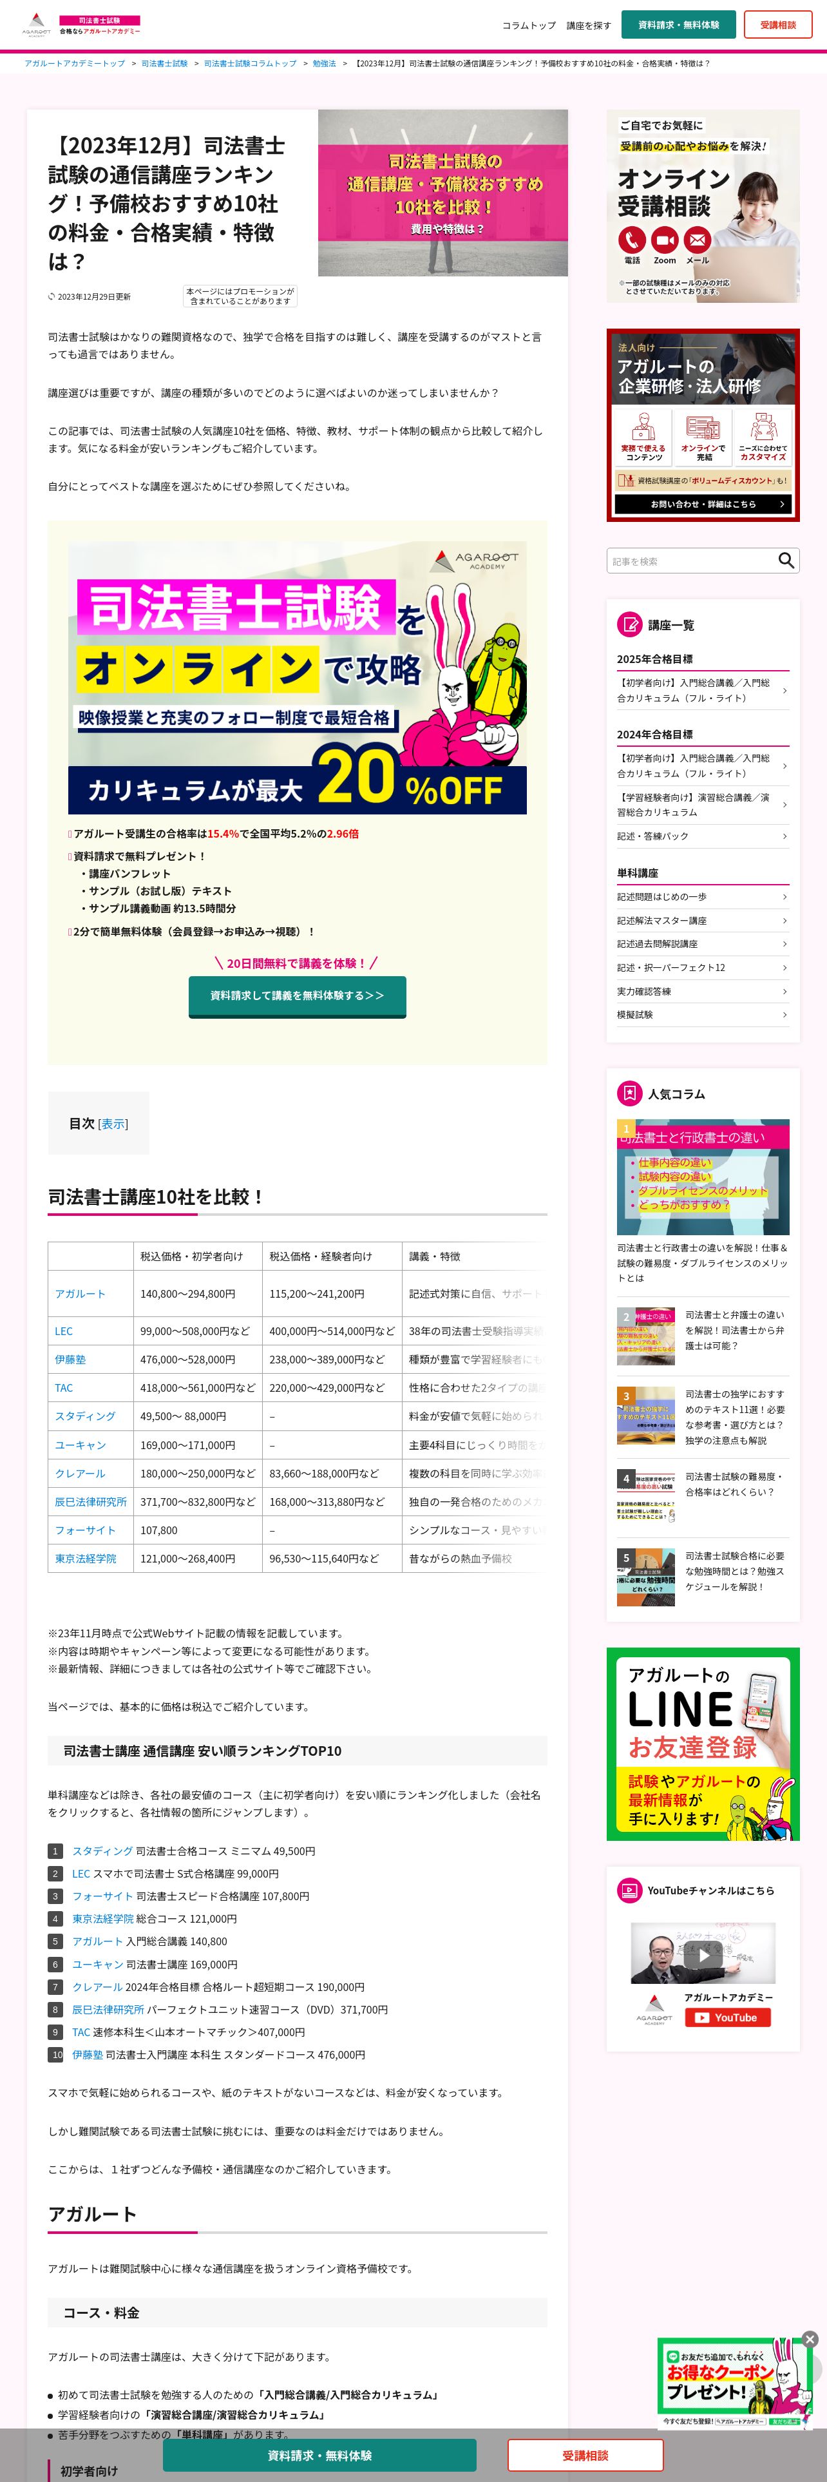
Task: Open 模擬試験 sidebar link
Action: pos(702,1015)
